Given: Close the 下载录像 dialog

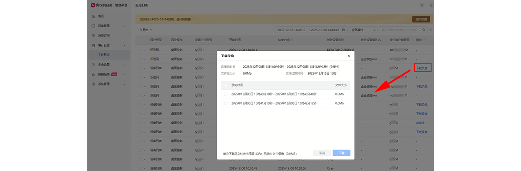Looking at the screenshot, I should click(x=349, y=56).
